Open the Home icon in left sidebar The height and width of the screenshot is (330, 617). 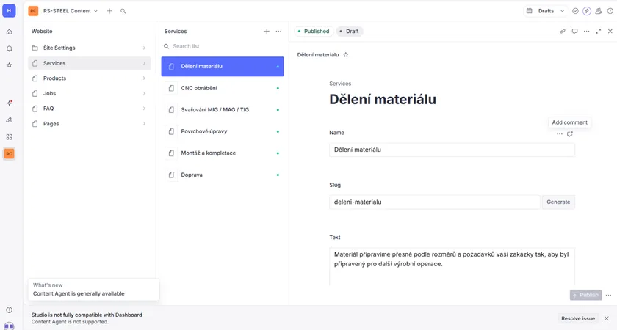tap(9, 32)
